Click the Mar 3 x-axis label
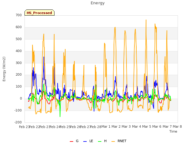 [126, 126]
